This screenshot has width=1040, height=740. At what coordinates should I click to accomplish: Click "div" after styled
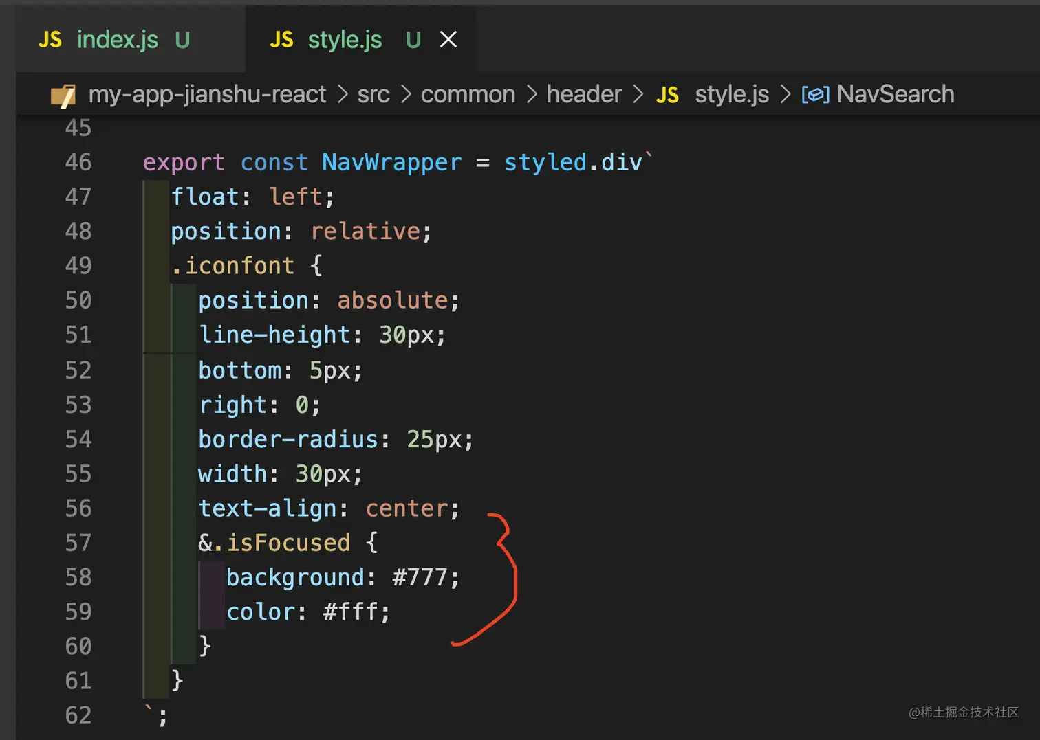[x=622, y=162]
